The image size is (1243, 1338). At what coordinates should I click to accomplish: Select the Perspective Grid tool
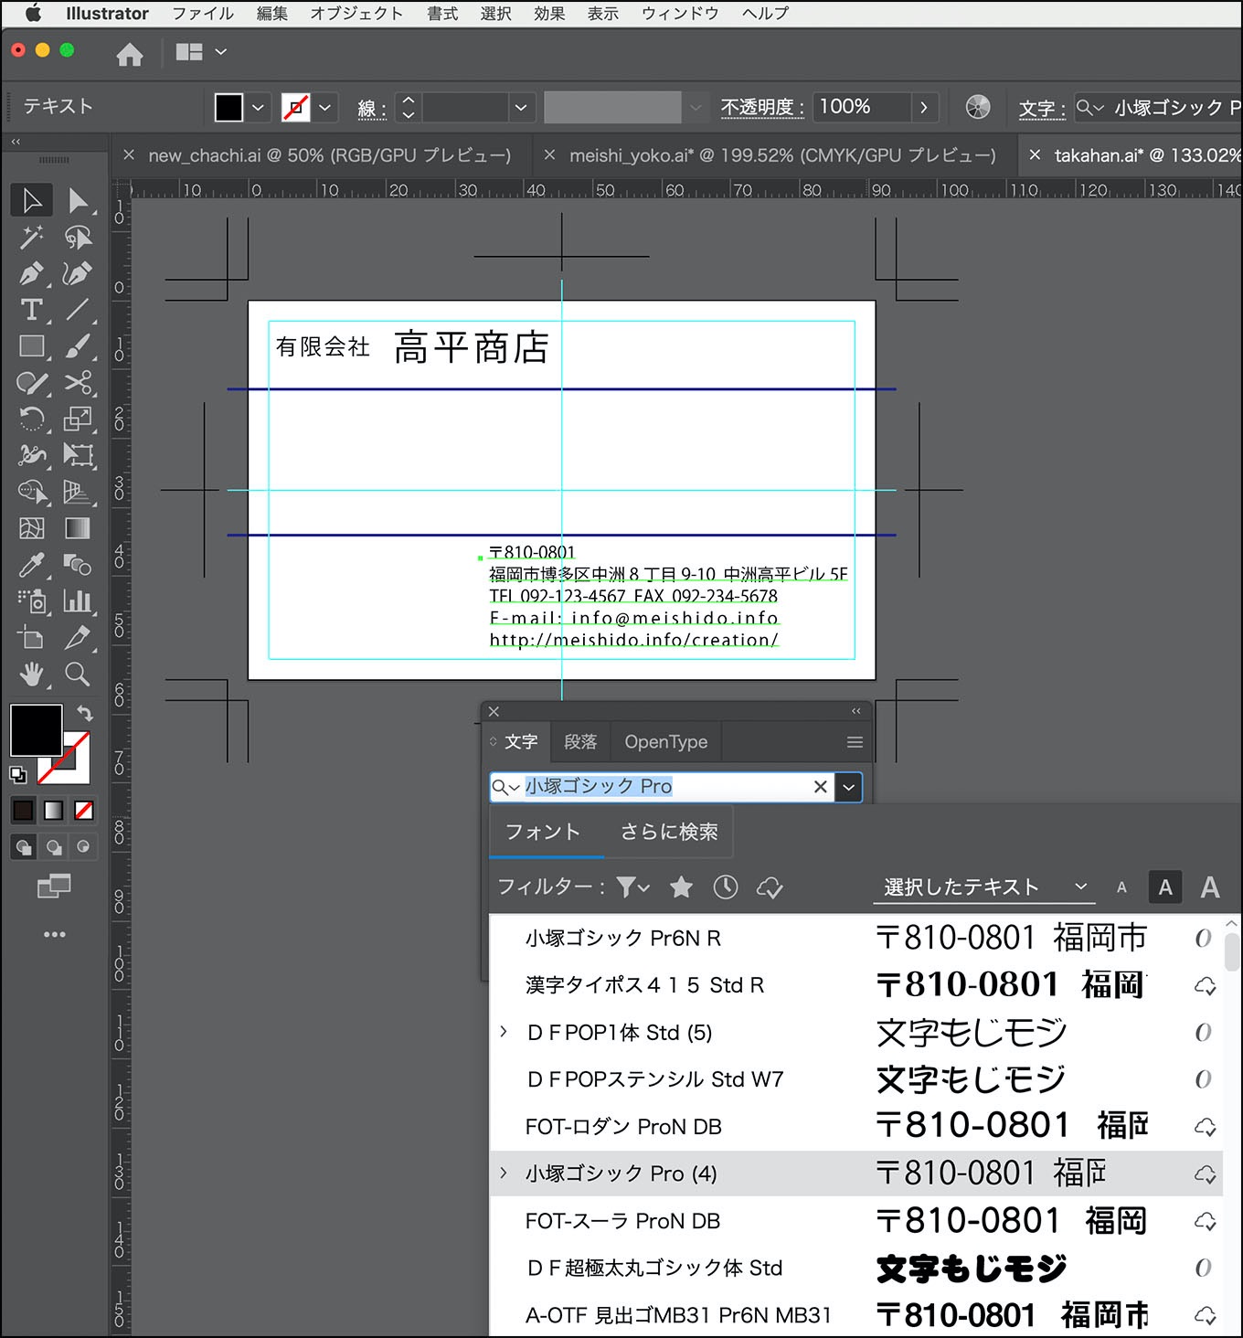pyautogui.click(x=78, y=492)
